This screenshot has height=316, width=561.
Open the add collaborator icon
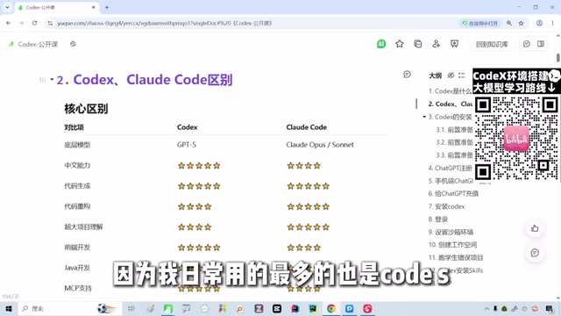point(437,44)
